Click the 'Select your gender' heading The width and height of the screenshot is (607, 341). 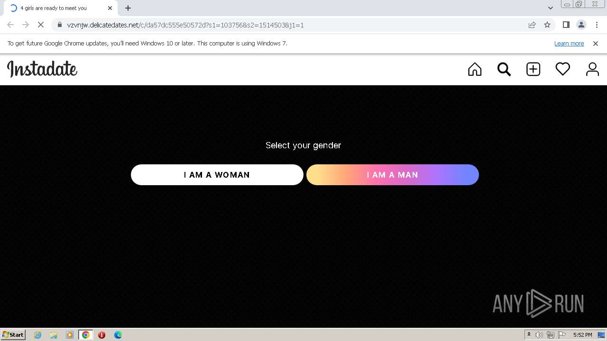[303, 145]
